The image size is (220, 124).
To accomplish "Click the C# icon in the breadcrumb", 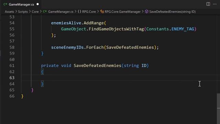I will point(45,11).
